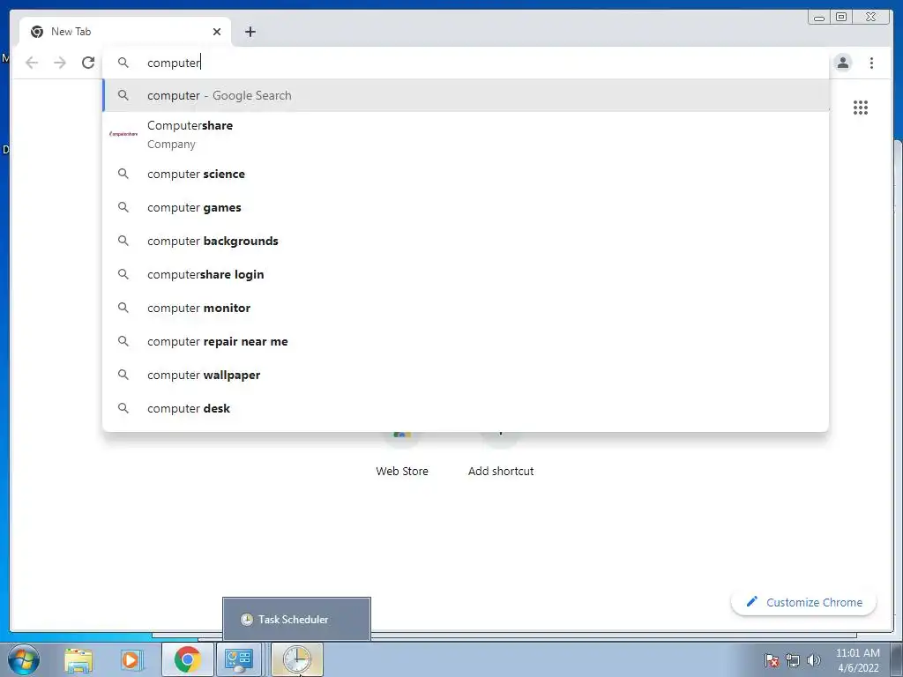Open Customize Chrome
Image resolution: width=903 pixels, height=677 pixels.
click(x=804, y=602)
